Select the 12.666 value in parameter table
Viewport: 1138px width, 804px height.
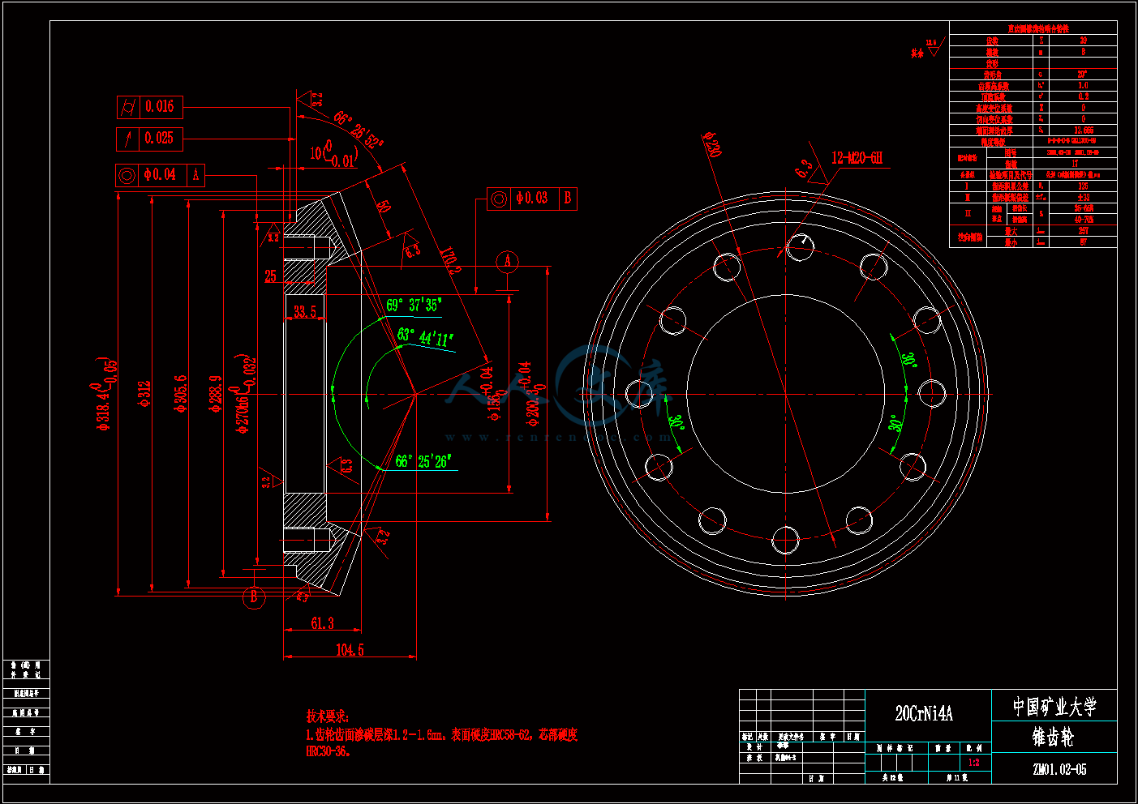point(1083,130)
